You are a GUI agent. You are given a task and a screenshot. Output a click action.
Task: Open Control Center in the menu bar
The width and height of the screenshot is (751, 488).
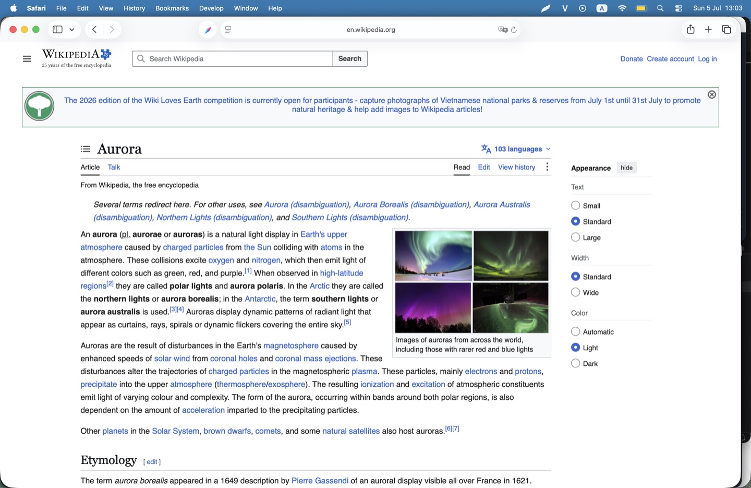click(x=679, y=8)
